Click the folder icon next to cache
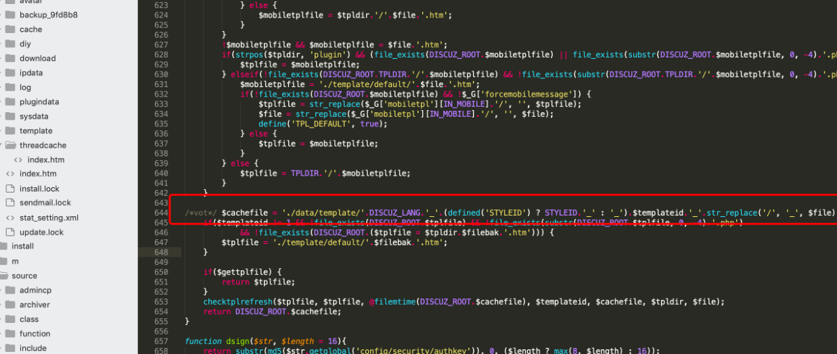Viewport: 837px width, 354px height. pos(9,29)
